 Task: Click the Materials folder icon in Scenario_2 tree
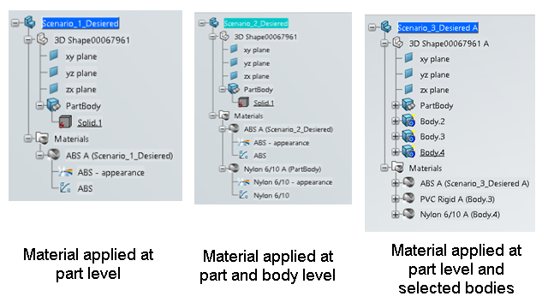[224, 115]
